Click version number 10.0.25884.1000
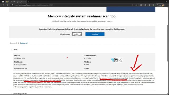Image resolution: width=169 pixels, height=95 pixels. pyautogui.click(x=19, y=58)
